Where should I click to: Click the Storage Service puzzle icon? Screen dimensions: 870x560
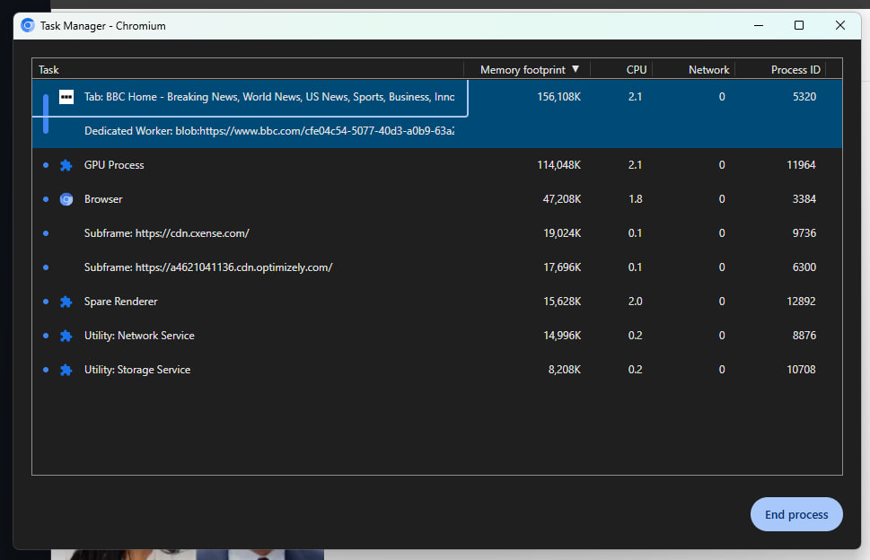[x=66, y=370]
